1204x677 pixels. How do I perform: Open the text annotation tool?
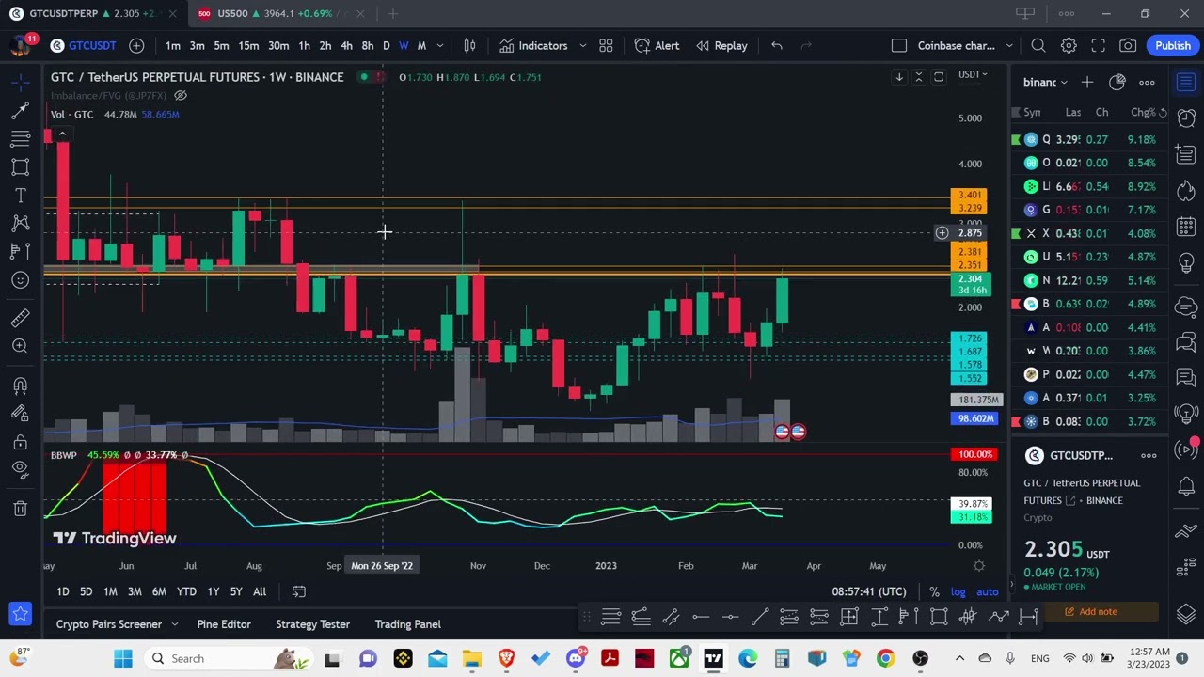(x=20, y=196)
